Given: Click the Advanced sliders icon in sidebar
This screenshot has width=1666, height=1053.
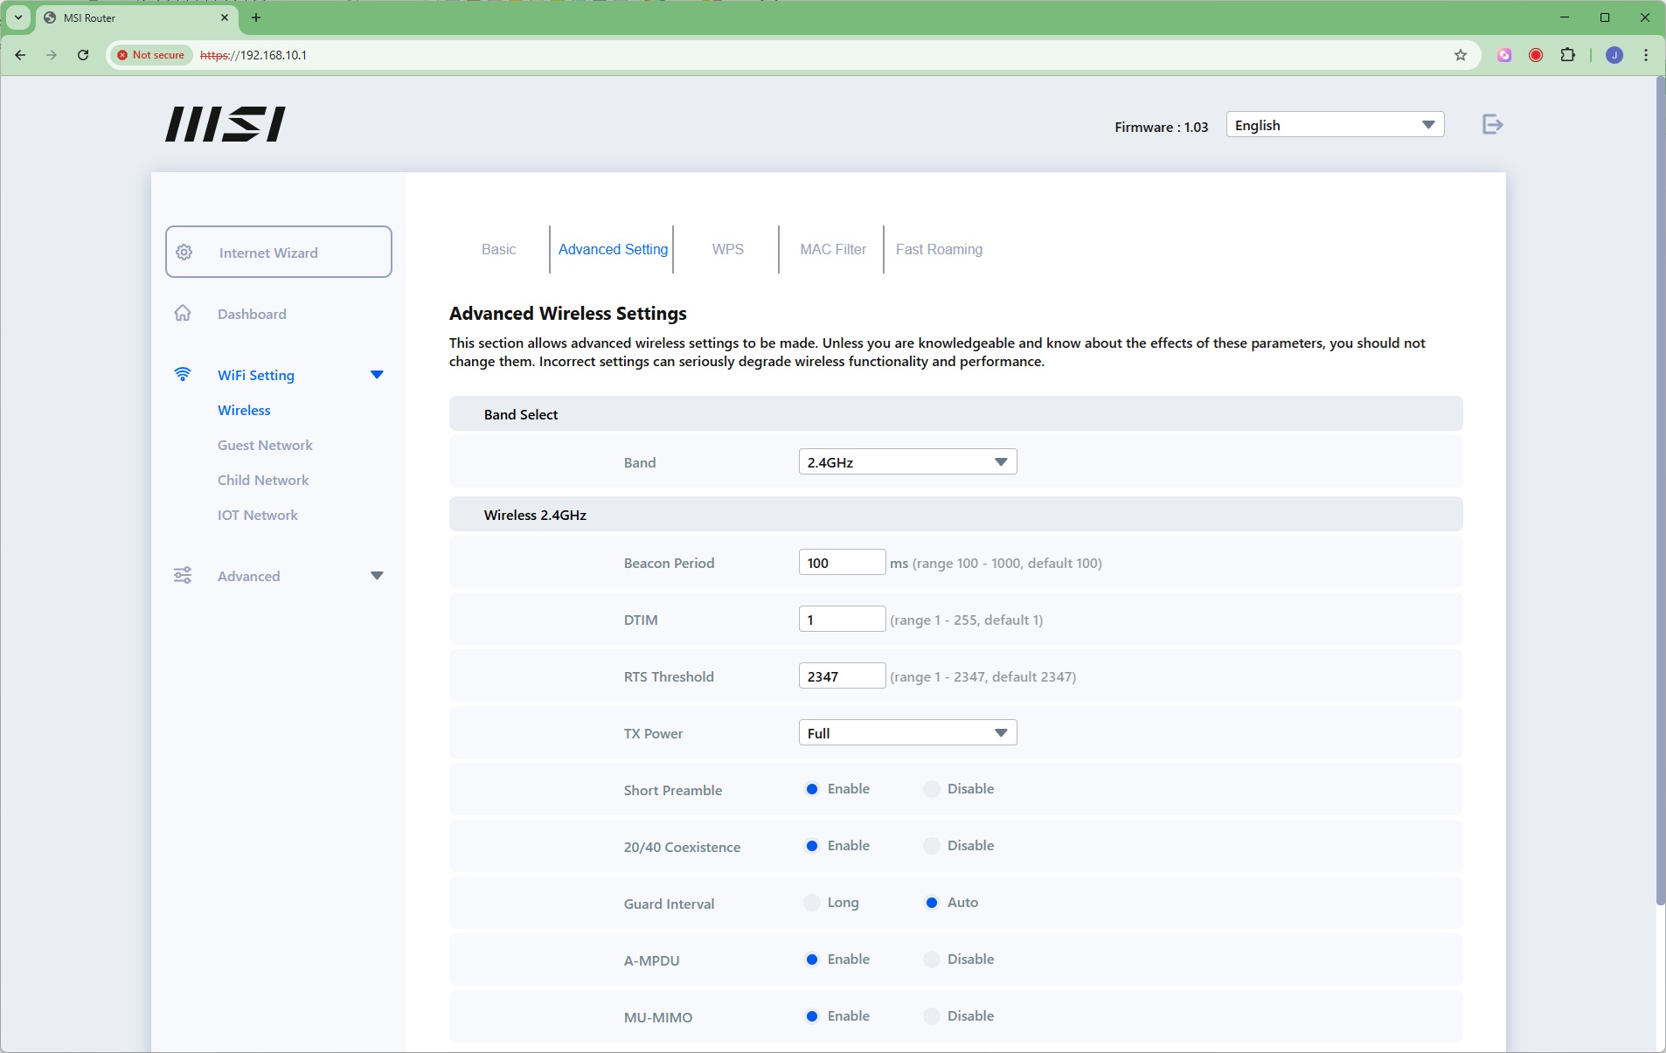Looking at the screenshot, I should coord(183,576).
